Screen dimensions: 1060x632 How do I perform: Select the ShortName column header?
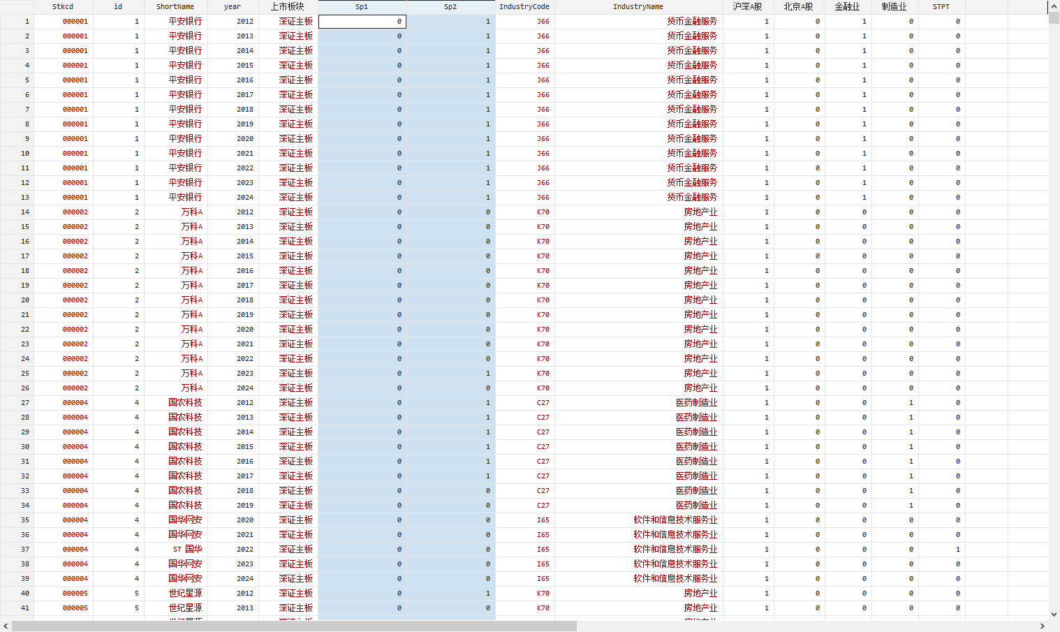coord(175,7)
